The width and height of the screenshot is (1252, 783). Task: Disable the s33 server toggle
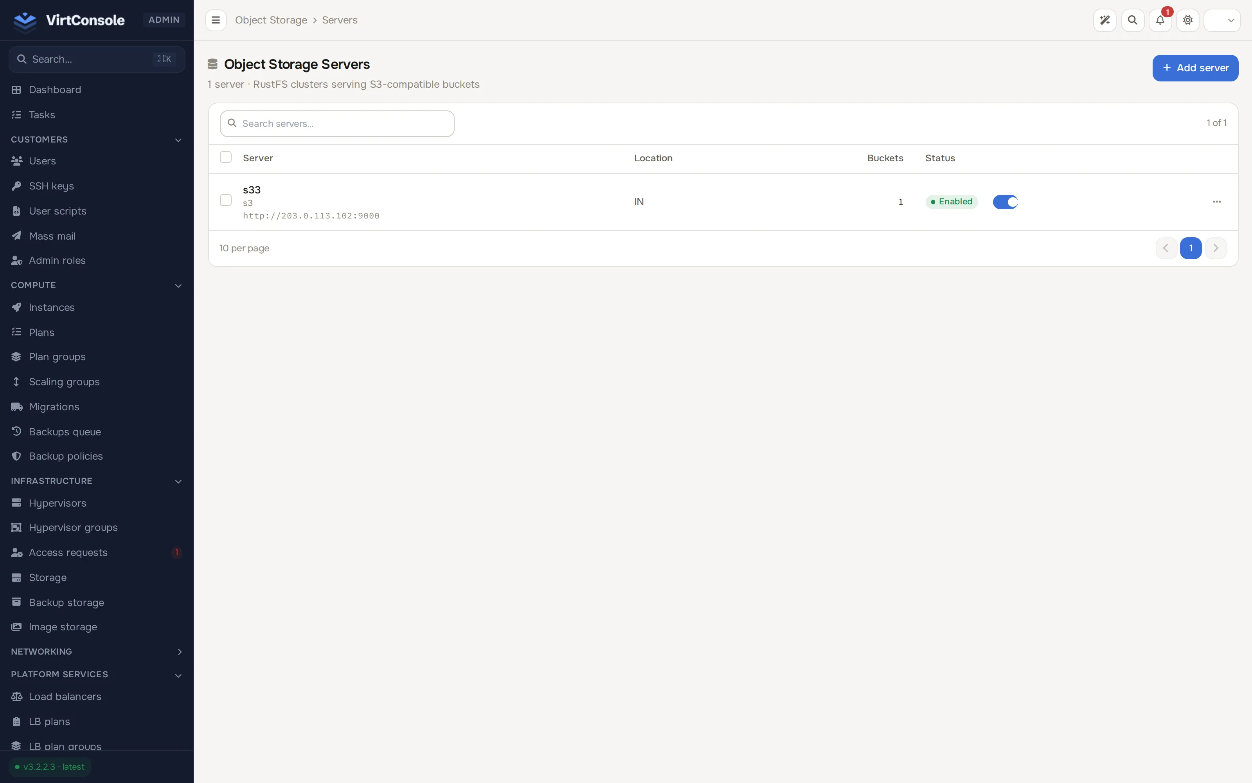pos(1005,202)
